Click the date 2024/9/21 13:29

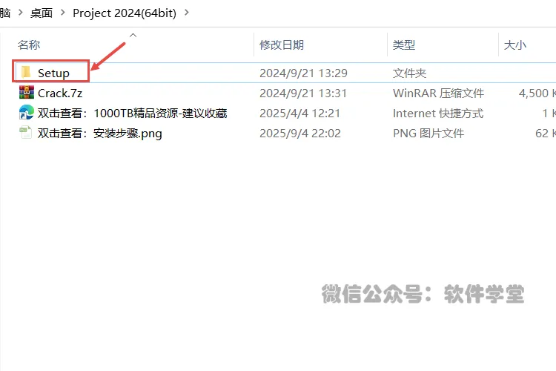(x=303, y=73)
